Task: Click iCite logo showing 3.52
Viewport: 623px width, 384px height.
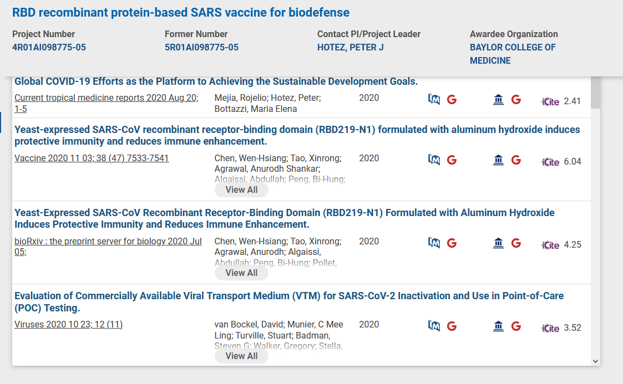Action: click(x=550, y=328)
